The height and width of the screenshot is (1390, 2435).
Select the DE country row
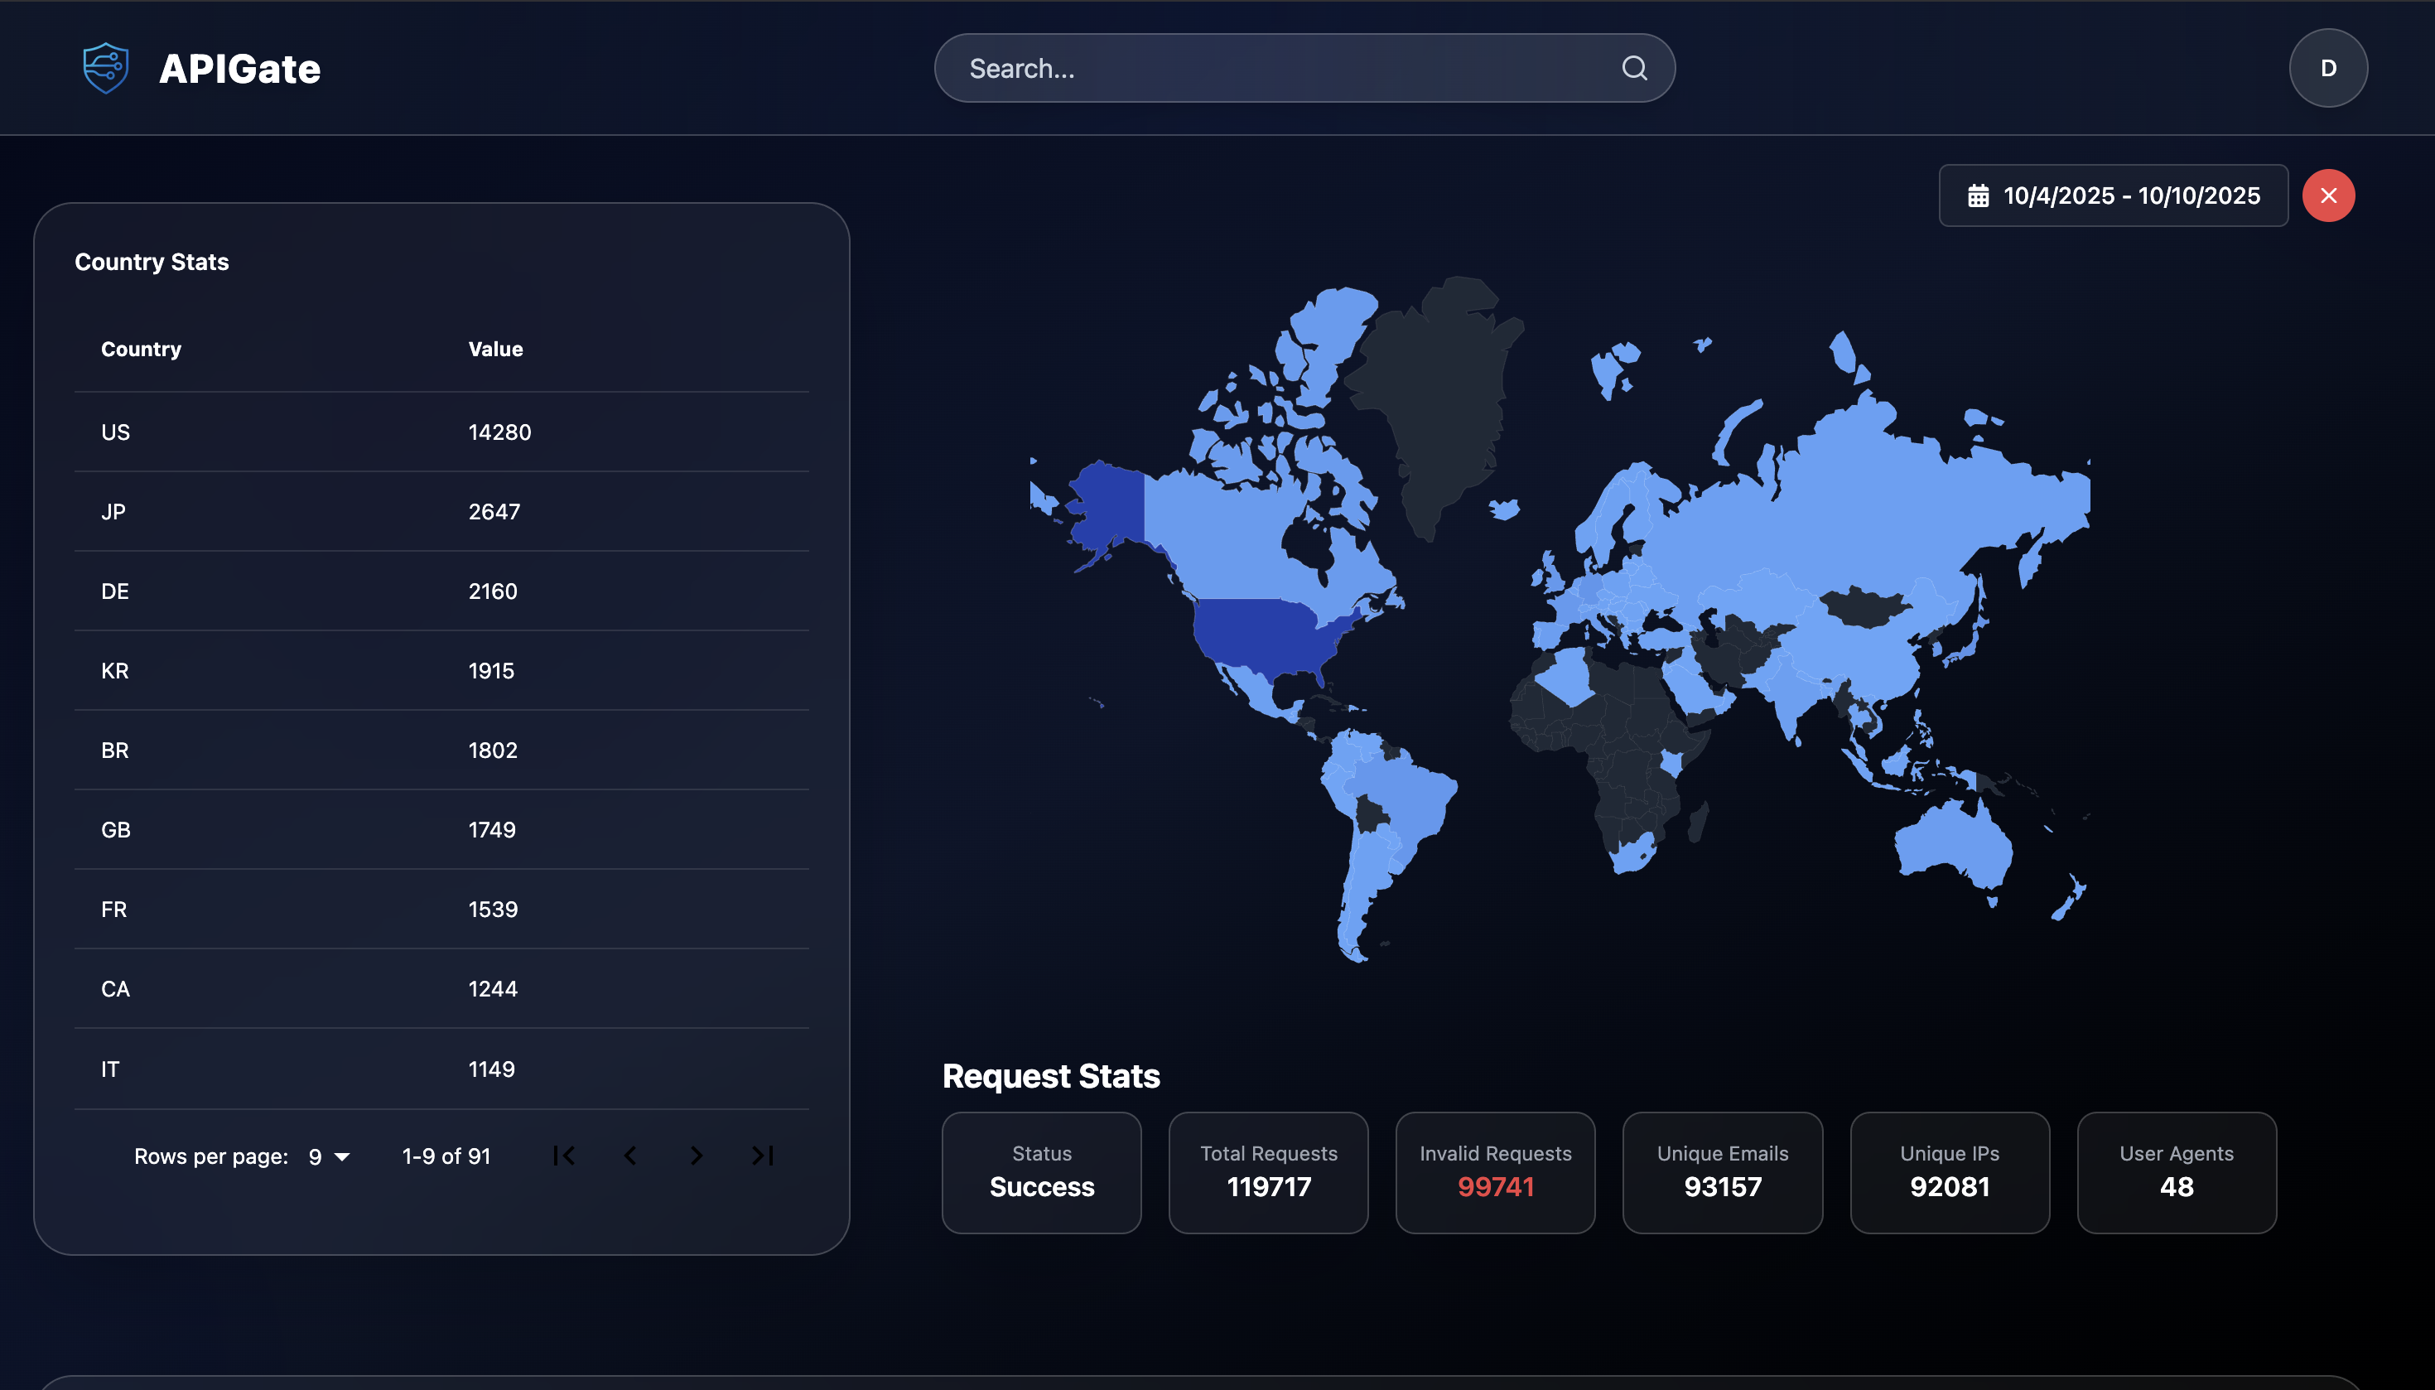click(x=441, y=591)
